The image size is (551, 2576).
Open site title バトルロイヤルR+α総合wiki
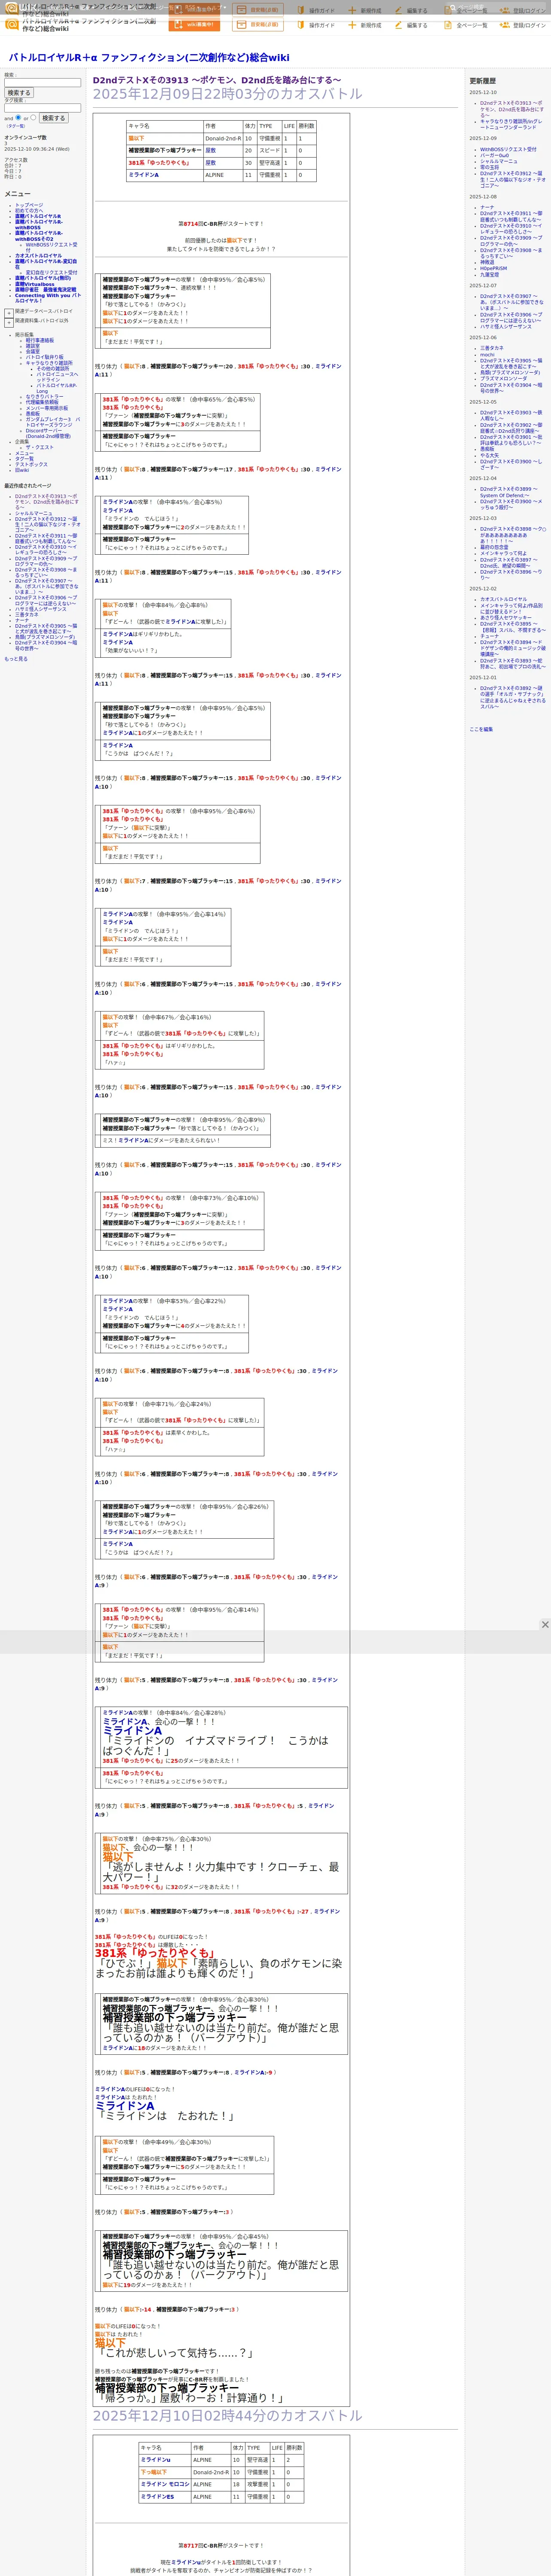[149, 58]
